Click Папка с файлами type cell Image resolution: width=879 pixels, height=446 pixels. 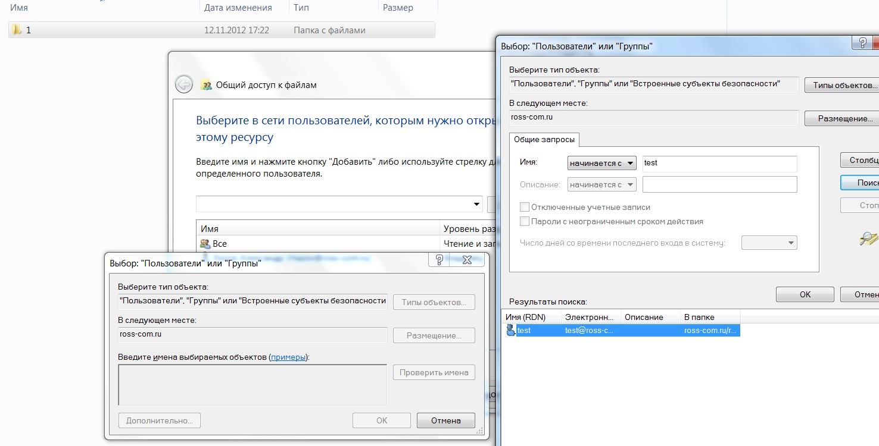(x=329, y=30)
